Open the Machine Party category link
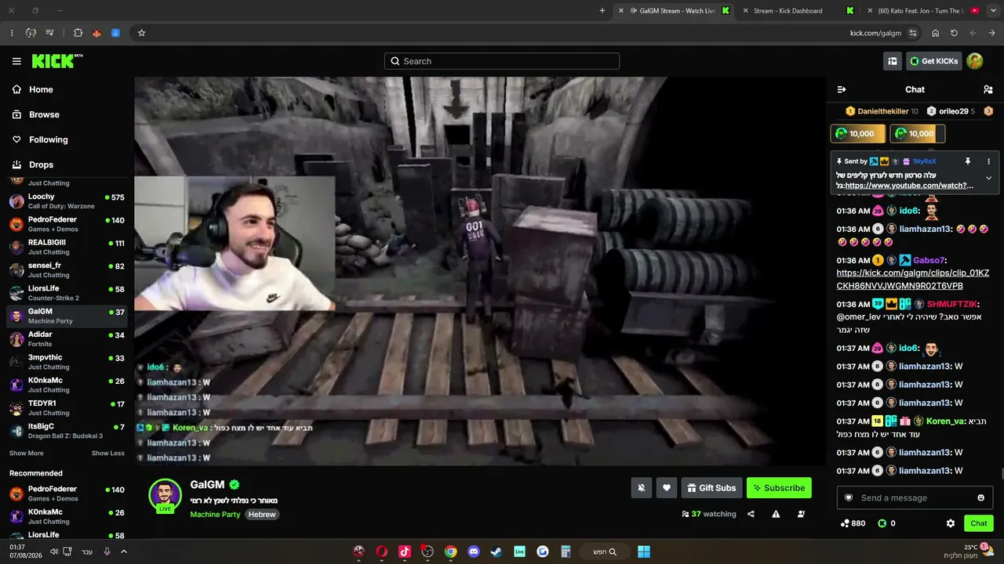 point(215,515)
